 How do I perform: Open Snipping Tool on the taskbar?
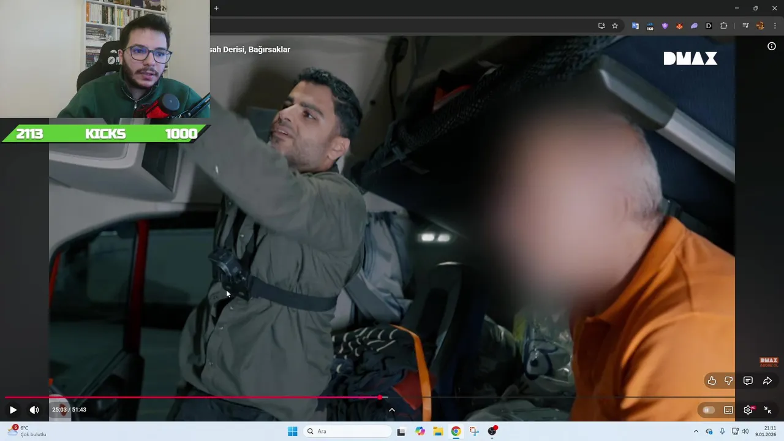474,431
